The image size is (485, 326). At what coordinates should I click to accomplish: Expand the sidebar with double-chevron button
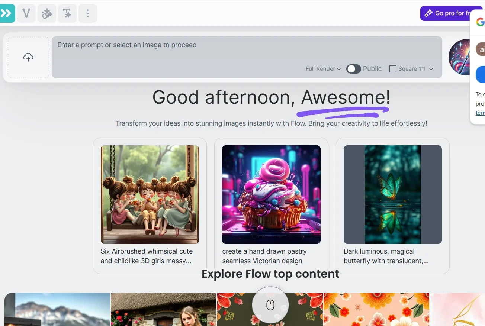[7, 13]
